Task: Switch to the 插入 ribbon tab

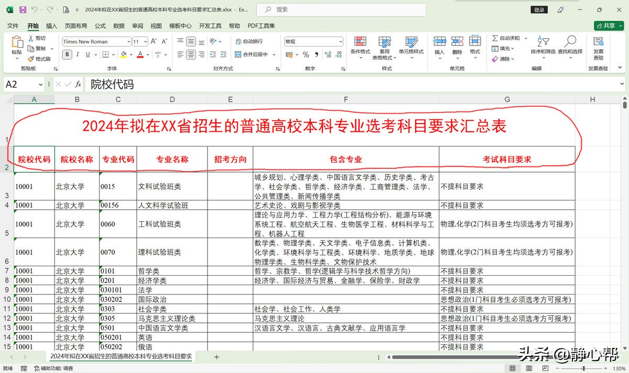Action: click(51, 26)
